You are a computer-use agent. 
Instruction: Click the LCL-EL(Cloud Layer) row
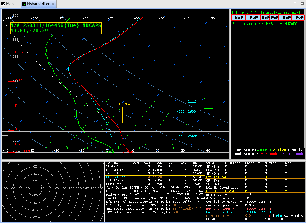[255, 188]
